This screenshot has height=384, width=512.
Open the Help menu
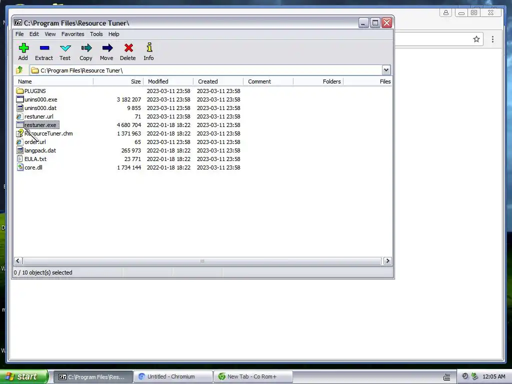113,34
